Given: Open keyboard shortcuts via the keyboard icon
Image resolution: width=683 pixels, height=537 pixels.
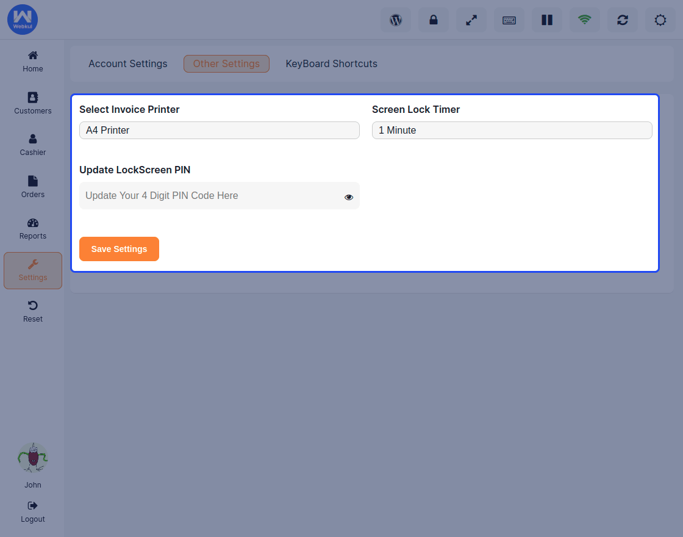Looking at the screenshot, I should pos(509,20).
